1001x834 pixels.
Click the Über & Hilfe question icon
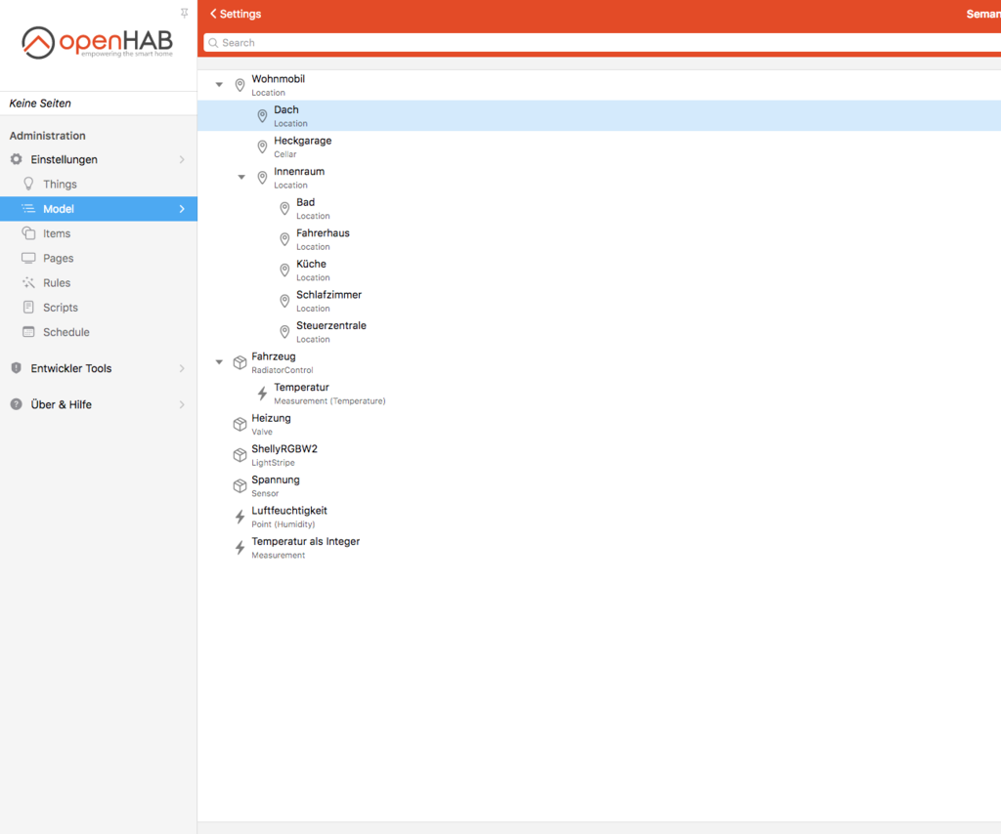[17, 404]
